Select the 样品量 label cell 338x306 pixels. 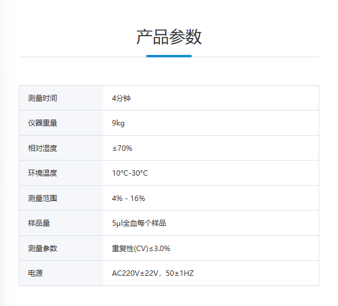(x=61, y=223)
